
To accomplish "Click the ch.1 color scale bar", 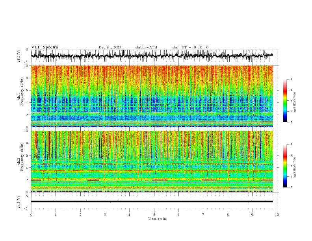I will pos(285,101).
